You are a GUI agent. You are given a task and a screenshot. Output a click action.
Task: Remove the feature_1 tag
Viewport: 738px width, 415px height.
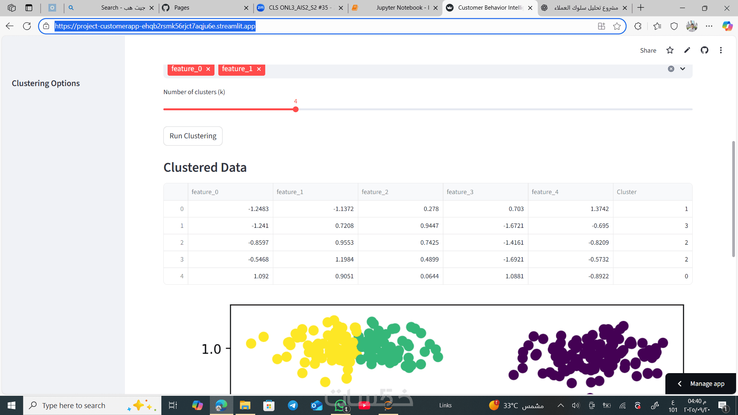[x=259, y=69]
